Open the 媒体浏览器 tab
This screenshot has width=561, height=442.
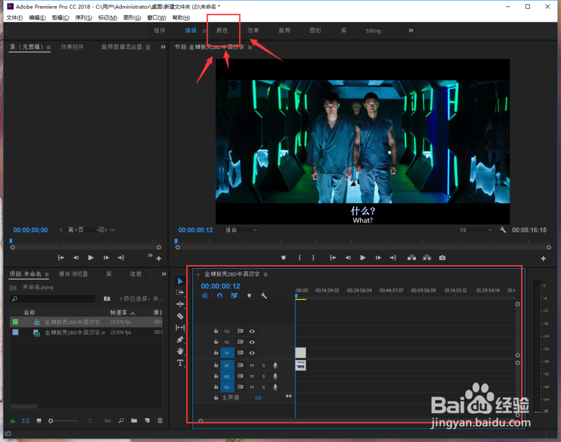(x=73, y=274)
